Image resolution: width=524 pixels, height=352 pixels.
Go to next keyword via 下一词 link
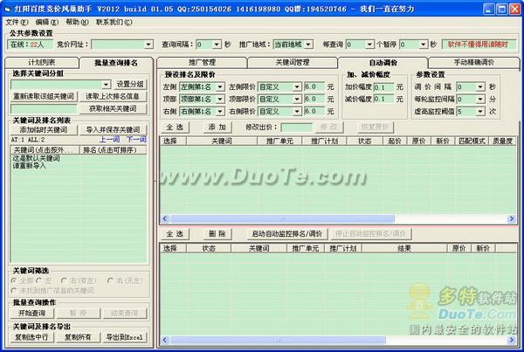pyautogui.click(x=136, y=140)
